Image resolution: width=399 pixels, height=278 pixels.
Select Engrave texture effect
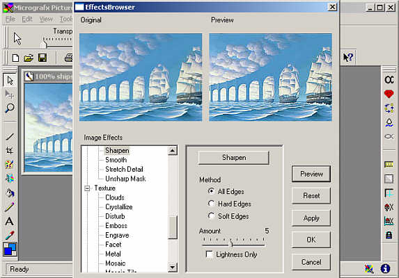pos(117,235)
